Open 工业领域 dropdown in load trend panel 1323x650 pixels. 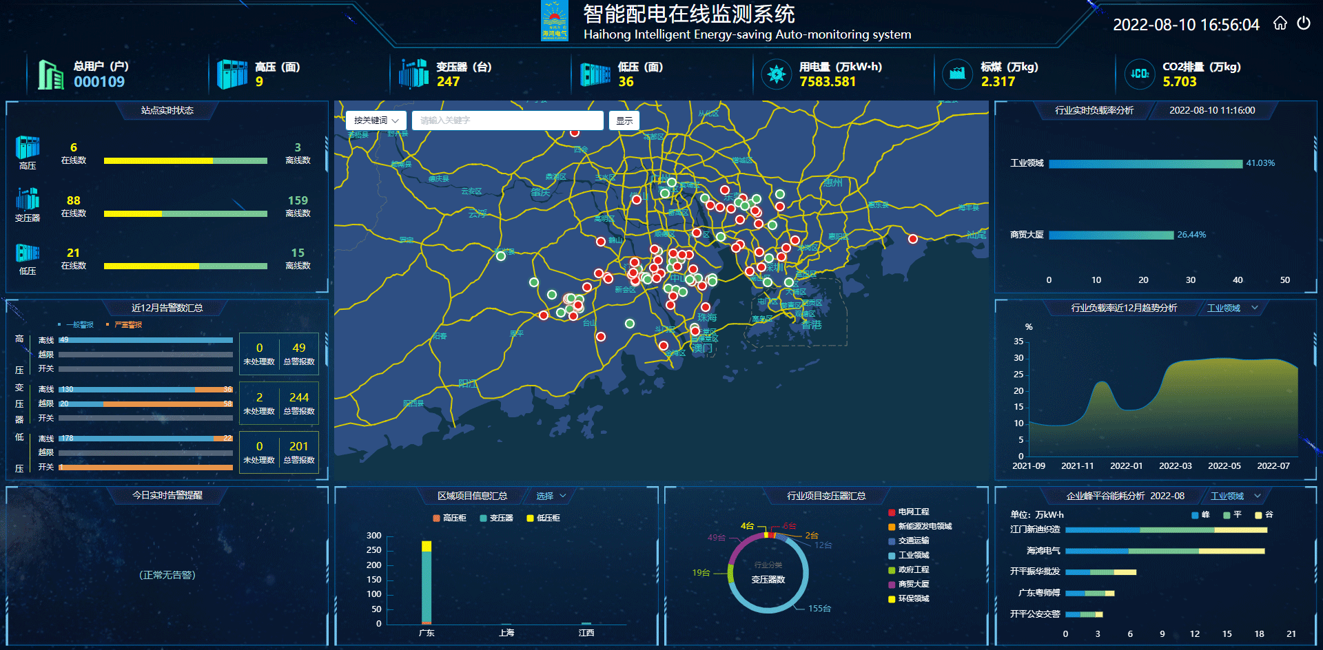(x=1232, y=308)
